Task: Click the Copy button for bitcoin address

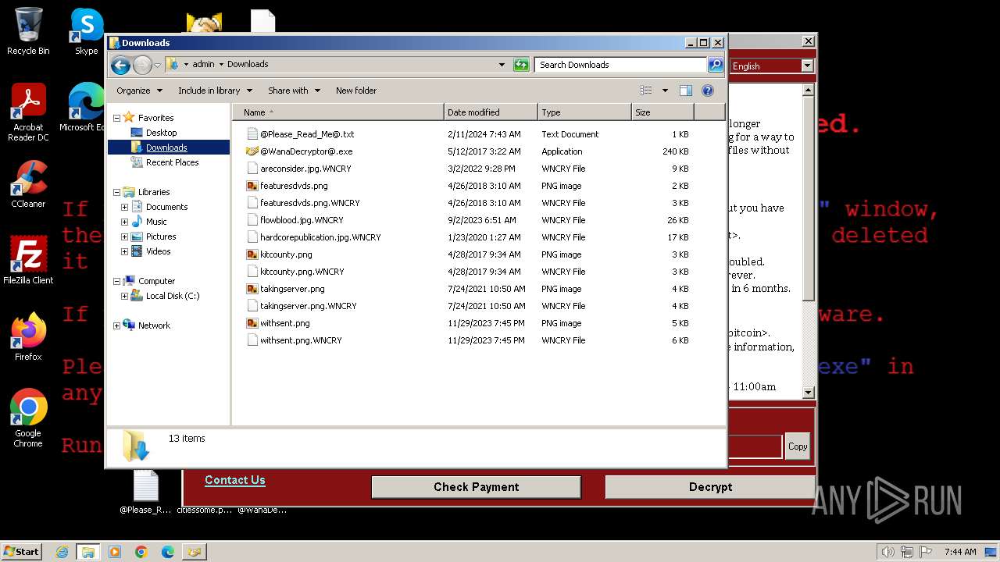Action: [798, 446]
